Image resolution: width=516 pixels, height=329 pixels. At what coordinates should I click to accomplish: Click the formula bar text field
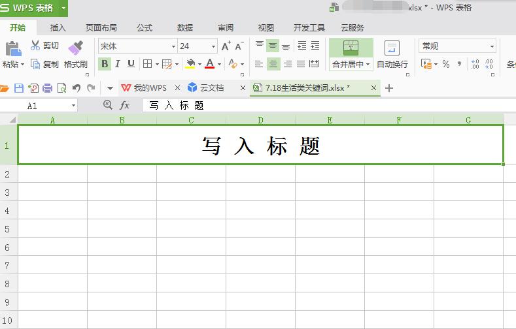tap(329, 105)
